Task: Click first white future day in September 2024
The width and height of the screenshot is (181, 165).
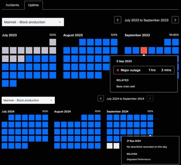Action: point(109,146)
